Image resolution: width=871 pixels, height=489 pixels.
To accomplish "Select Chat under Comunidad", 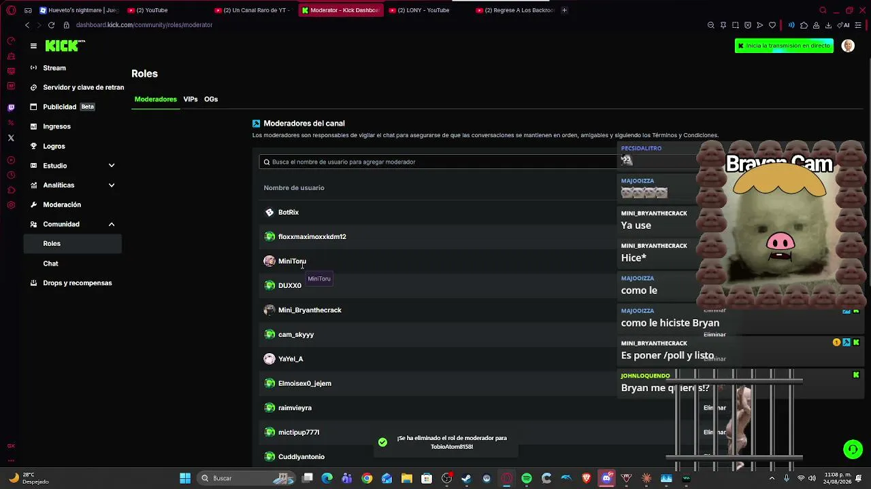I will [50, 264].
